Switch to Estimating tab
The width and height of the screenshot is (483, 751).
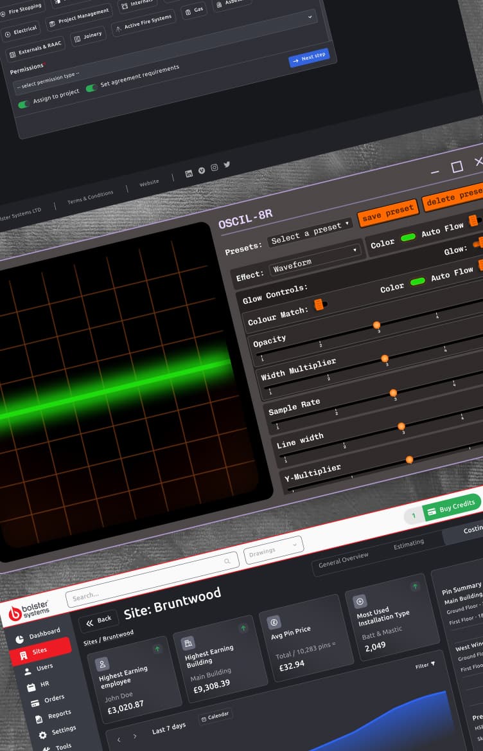(409, 544)
